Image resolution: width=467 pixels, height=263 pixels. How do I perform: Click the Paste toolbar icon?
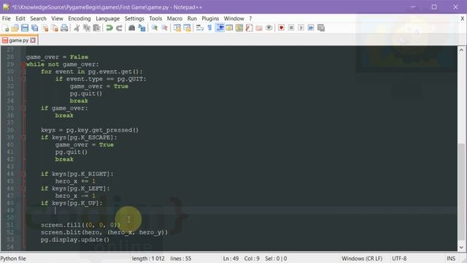(96, 28)
